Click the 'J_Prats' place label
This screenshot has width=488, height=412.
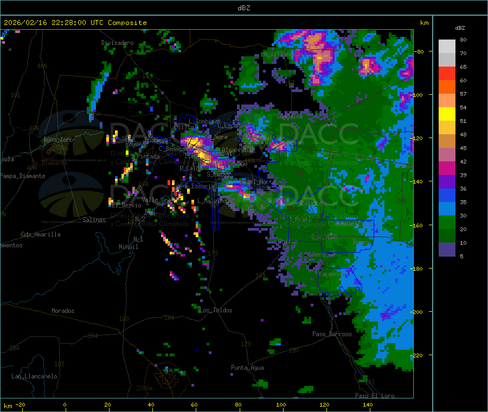tap(300, 220)
